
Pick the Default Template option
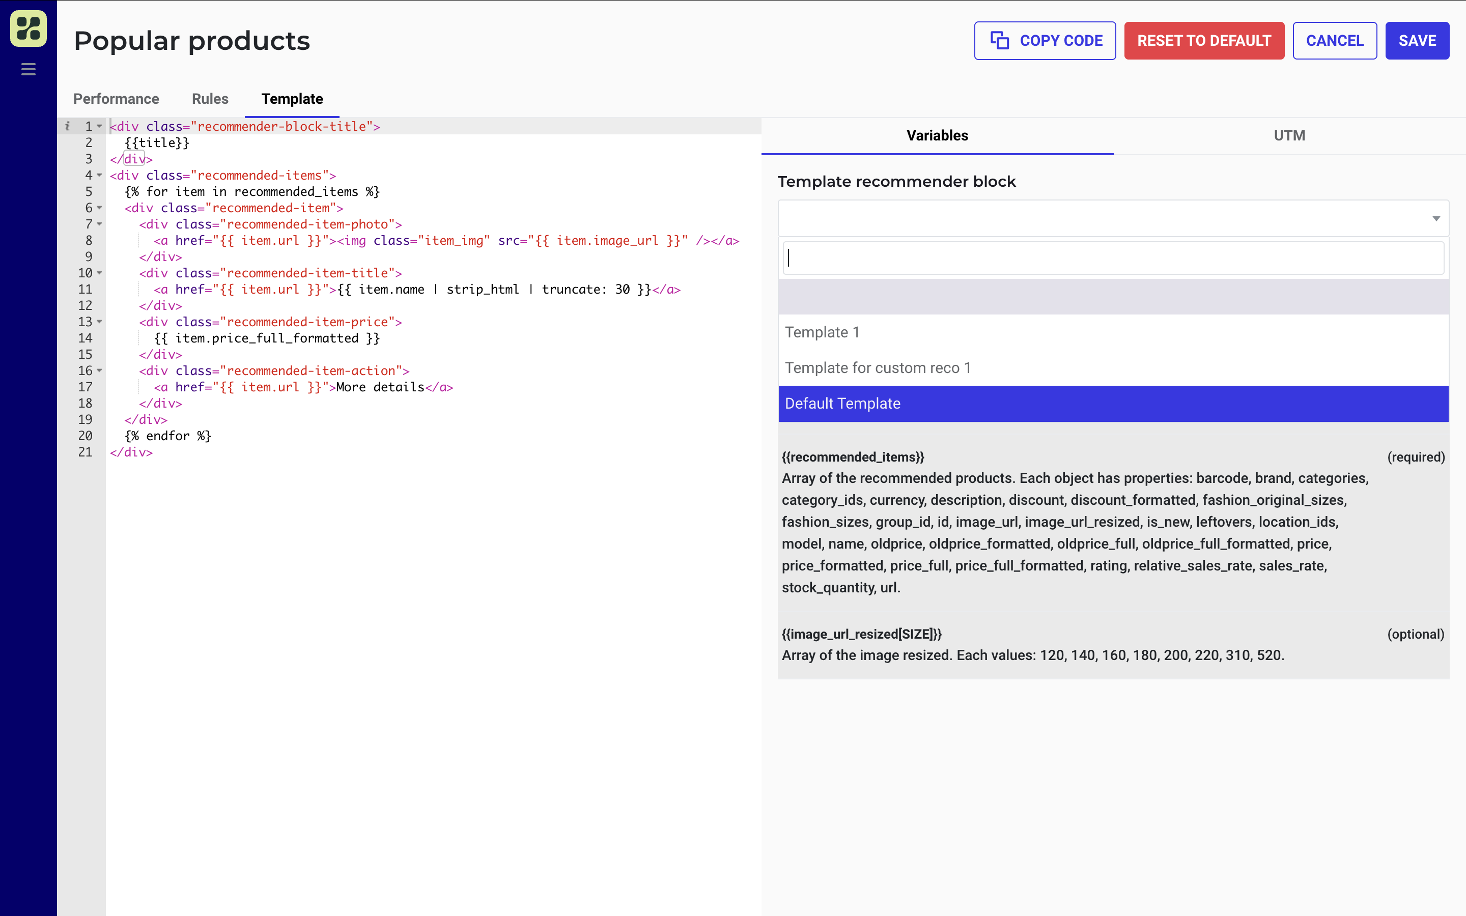(x=842, y=404)
